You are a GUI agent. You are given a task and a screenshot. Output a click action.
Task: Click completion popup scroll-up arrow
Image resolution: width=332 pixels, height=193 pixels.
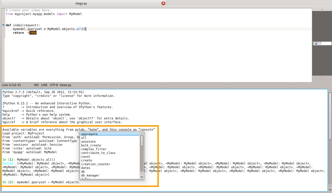(142, 134)
